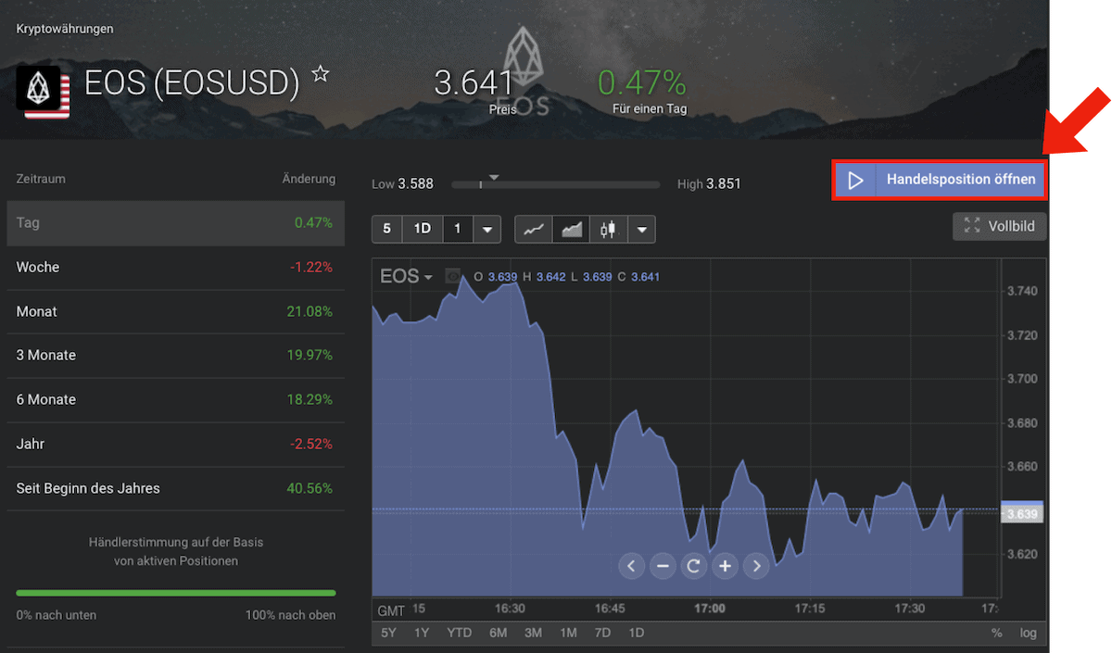
Task: Open fullscreen via the Vollbild button
Action: 999,226
